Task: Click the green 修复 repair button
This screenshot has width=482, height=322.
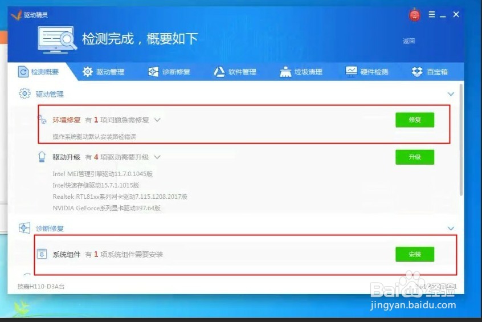Action: pos(415,120)
